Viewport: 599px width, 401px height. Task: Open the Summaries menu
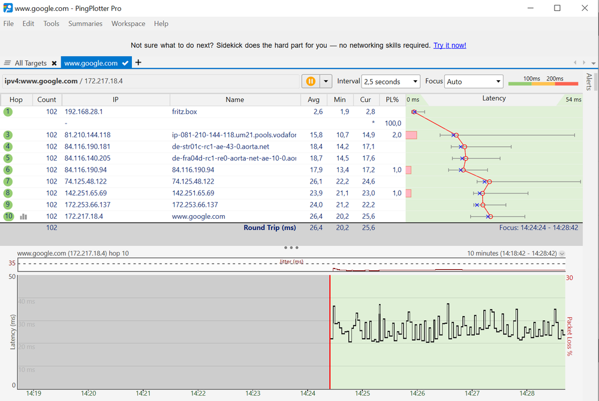(85, 23)
